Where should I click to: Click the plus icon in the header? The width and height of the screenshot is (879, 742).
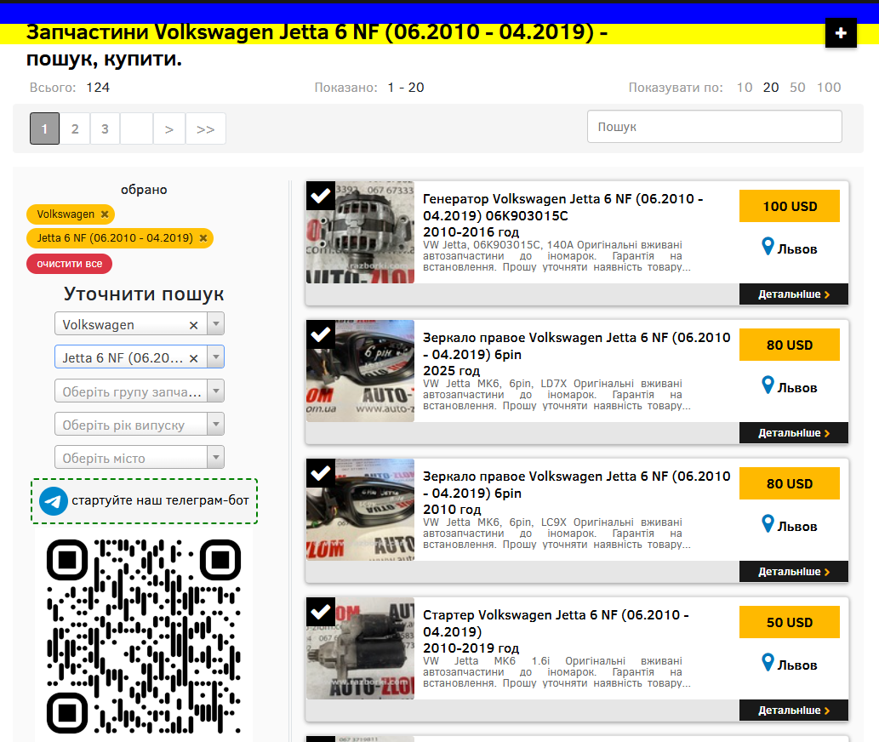(841, 33)
